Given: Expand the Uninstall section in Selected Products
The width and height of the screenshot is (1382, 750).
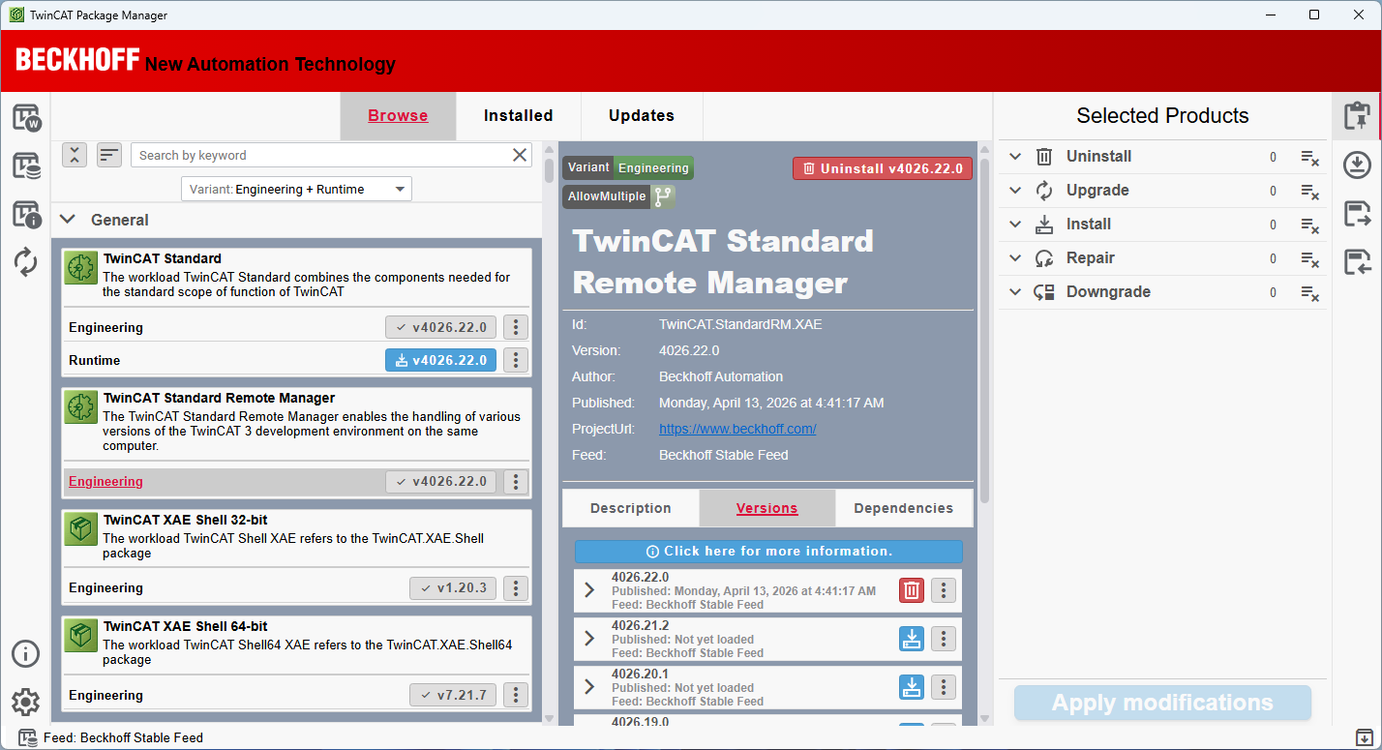Looking at the screenshot, I should (x=1015, y=157).
